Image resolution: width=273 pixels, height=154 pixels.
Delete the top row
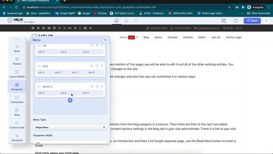(x=102, y=45)
